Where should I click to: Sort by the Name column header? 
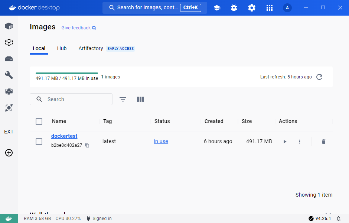59,121
